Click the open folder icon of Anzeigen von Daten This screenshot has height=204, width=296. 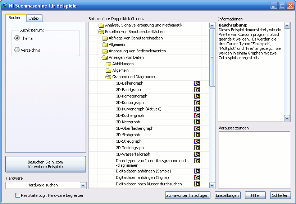[x=105, y=57]
